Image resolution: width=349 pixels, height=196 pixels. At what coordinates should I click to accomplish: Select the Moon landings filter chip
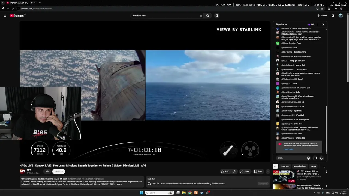(300, 166)
